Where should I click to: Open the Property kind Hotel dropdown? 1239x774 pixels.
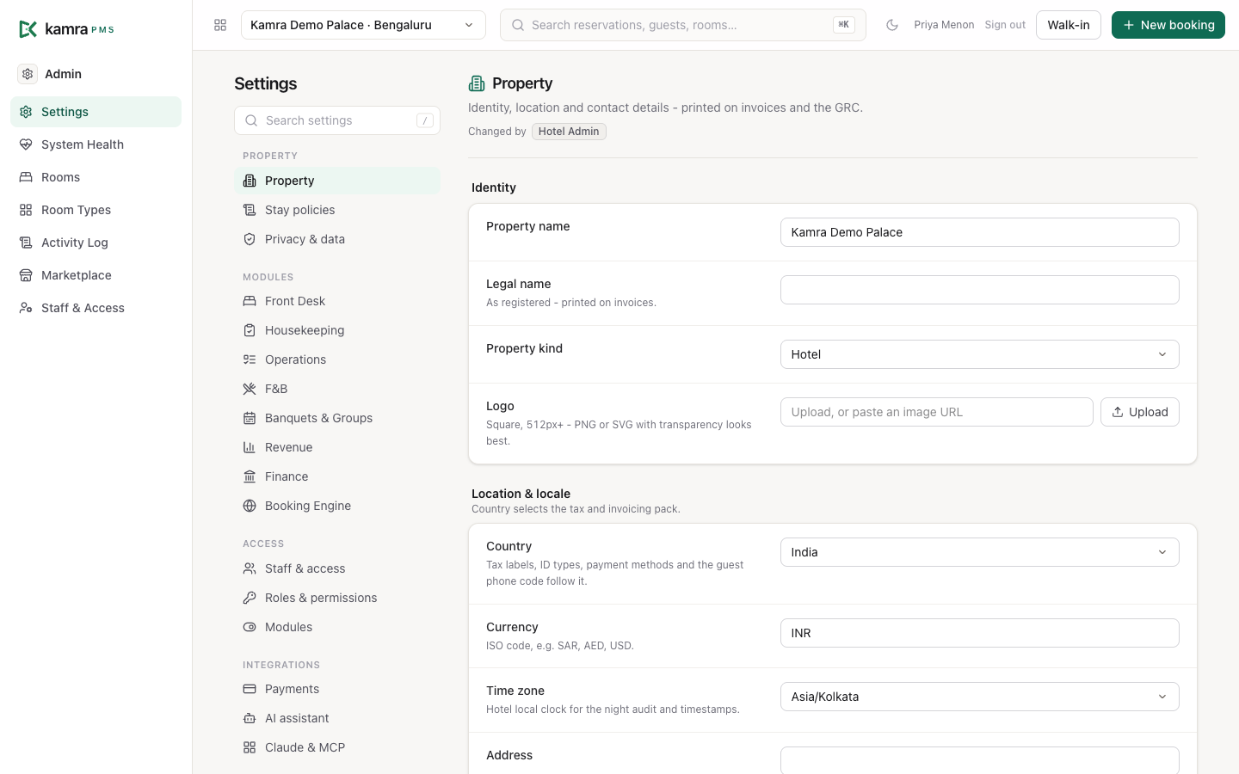click(979, 354)
